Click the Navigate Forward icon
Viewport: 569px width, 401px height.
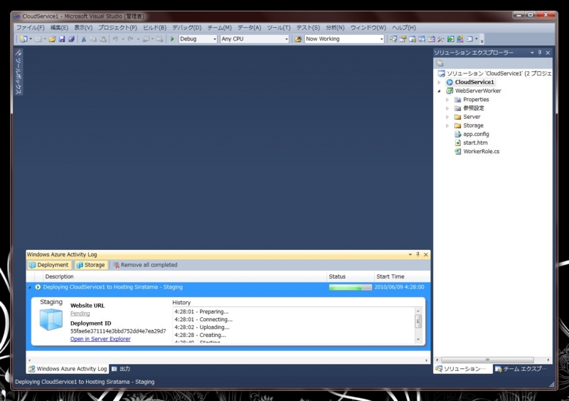tap(159, 39)
